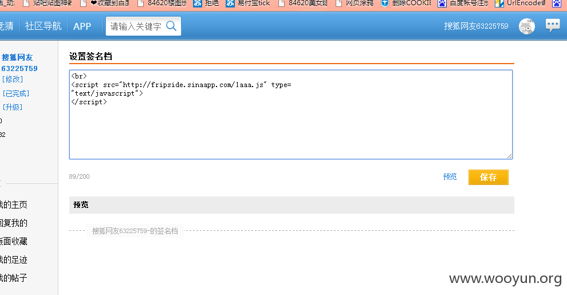Click the 搜狐网友63225759 username in header
567x295 pixels.
[x=476, y=26]
